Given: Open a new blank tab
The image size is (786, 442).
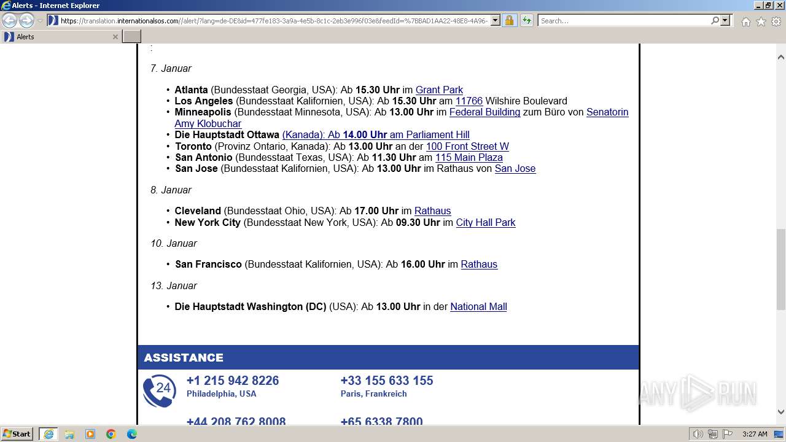Looking at the screenshot, I should pos(132,37).
